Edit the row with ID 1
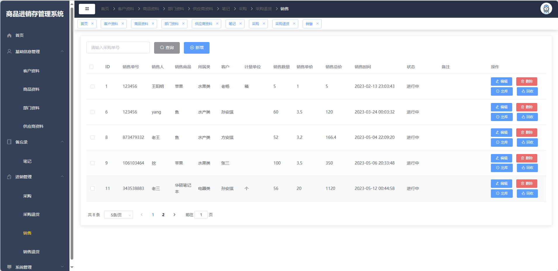This screenshot has width=558, height=271. tap(501, 81)
